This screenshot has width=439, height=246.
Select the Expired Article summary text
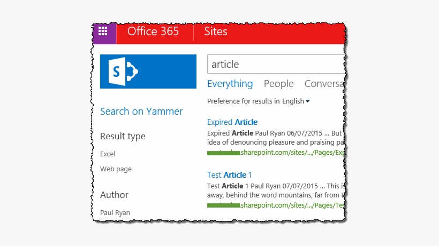(276, 138)
